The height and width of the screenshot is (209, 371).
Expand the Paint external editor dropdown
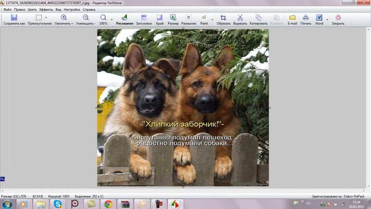click(x=212, y=19)
